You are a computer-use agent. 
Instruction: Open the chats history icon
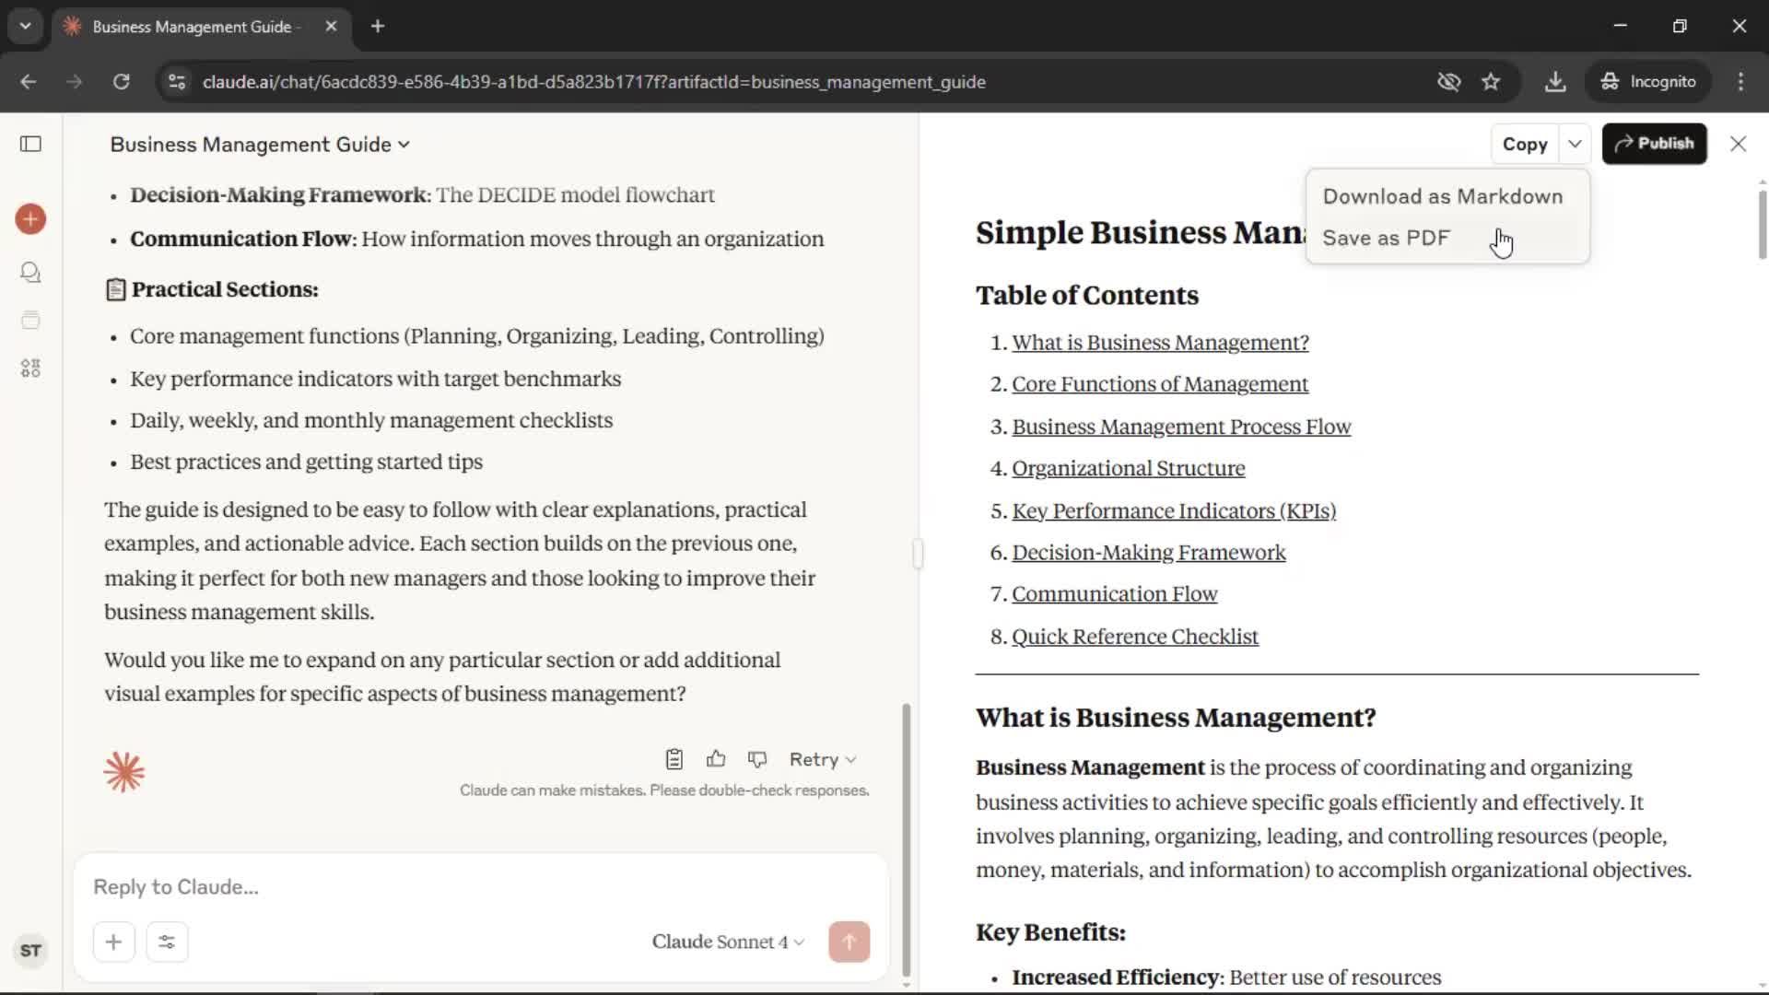tap(30, 273)
